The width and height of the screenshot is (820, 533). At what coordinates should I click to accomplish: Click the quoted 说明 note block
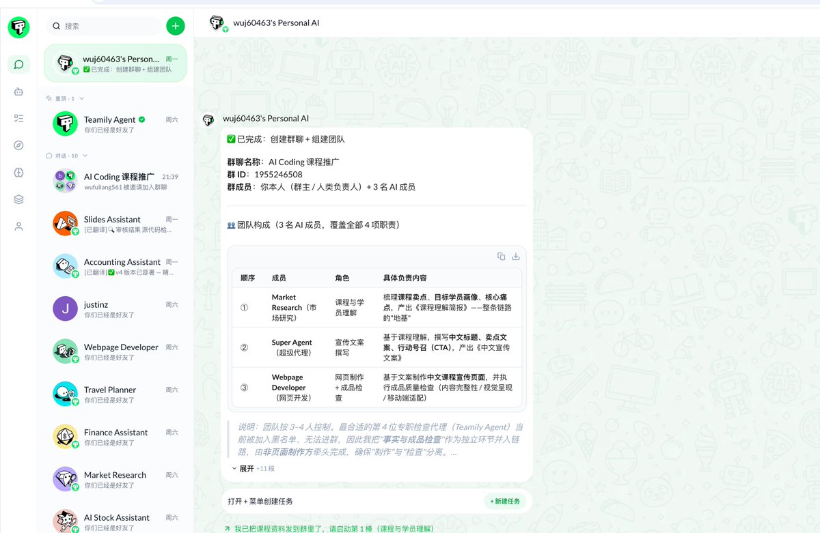click(375, 440)
